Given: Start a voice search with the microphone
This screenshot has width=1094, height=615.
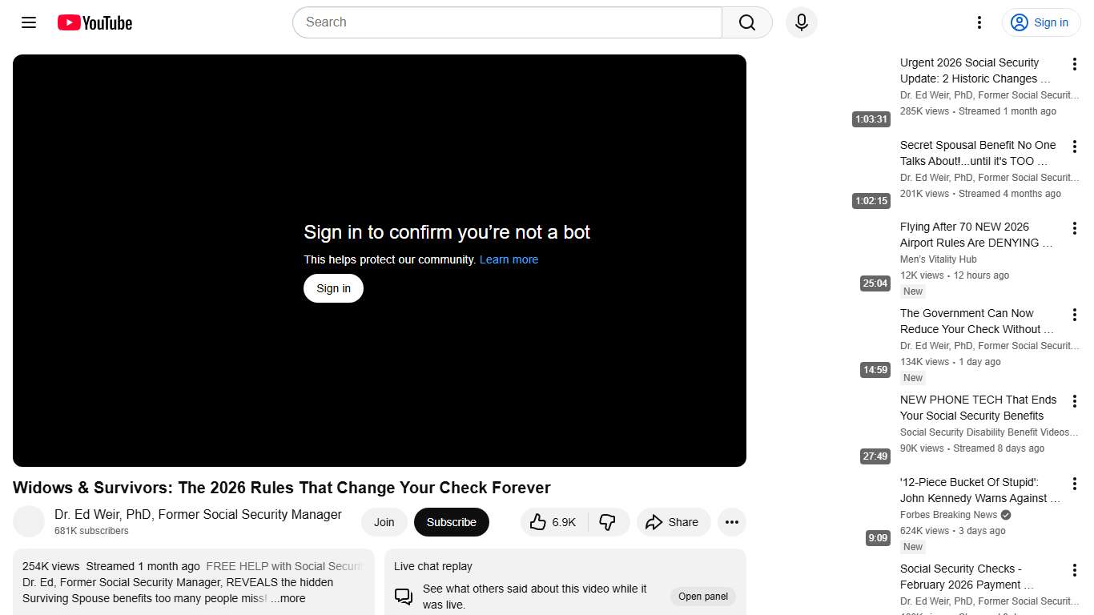Looking at the screenshot, I should [801, 22].
